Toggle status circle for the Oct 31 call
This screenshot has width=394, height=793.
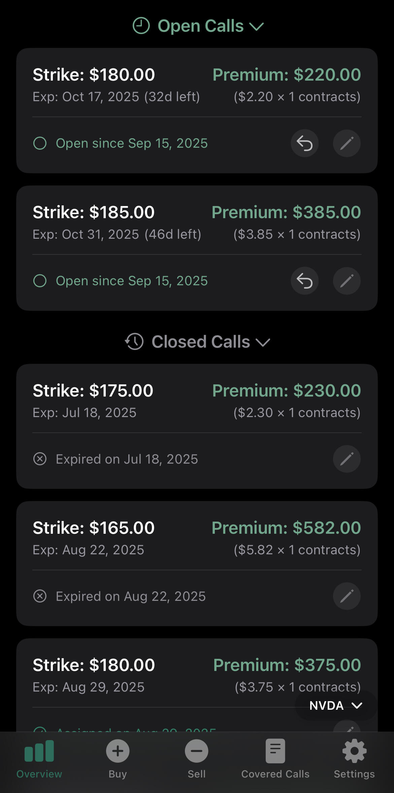click(x=40, y=281)
